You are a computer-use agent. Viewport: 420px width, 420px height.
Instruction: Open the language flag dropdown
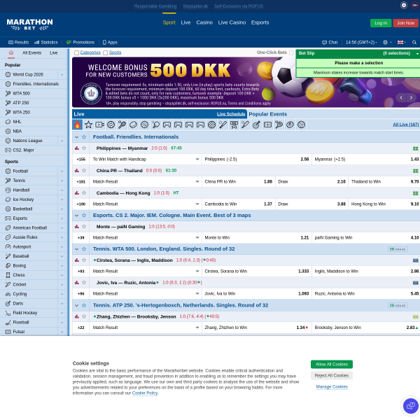click(402, 42)
